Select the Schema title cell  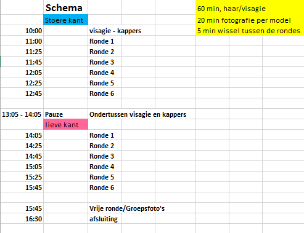point(65,8)
